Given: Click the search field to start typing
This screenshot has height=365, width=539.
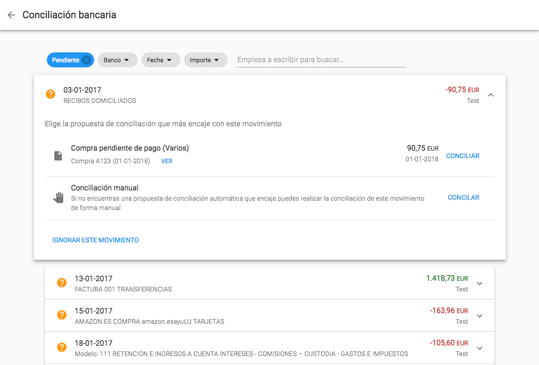Looking at the screenshot, I should pyautogui.click(x=321, y=59).
